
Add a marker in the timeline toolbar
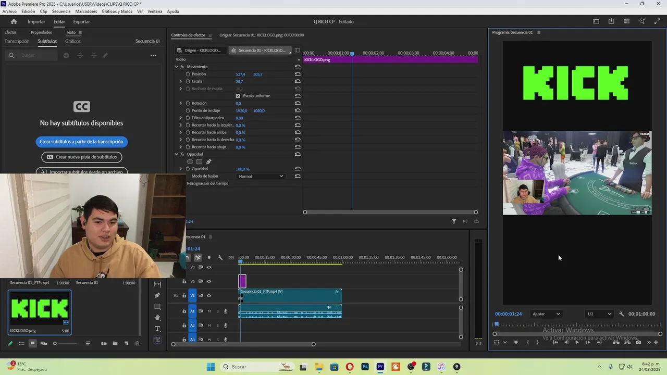209,257
